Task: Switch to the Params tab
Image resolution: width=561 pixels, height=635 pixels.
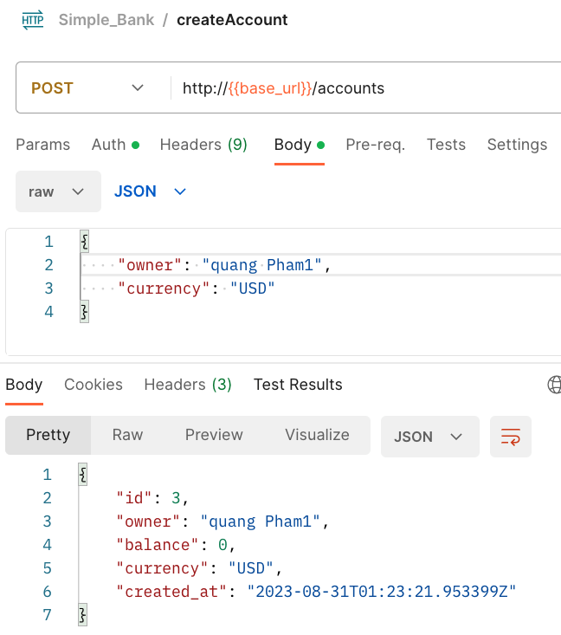Action: [x=42, y=145]
